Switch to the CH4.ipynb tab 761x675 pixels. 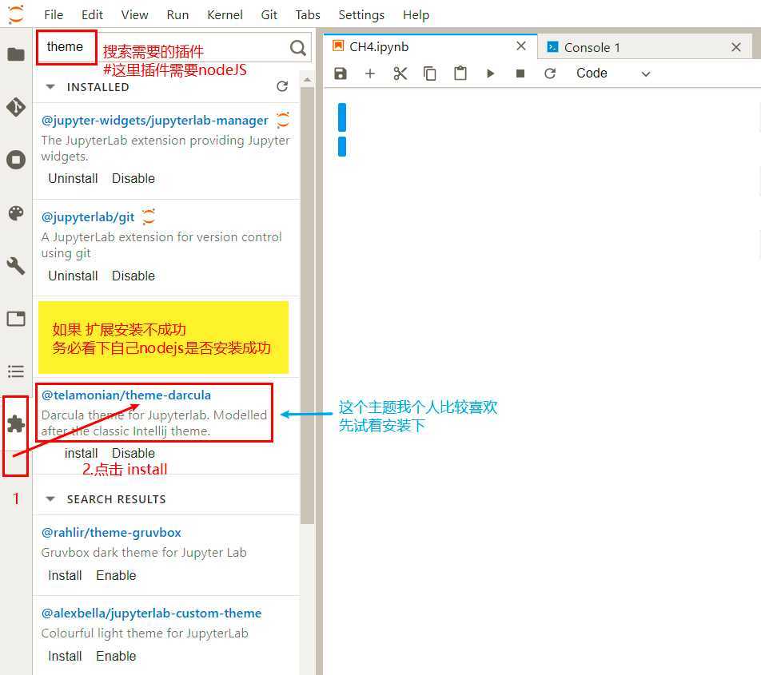(431, 46)
